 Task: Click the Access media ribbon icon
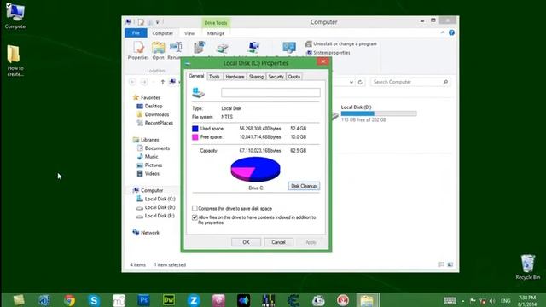coord(199,48)
